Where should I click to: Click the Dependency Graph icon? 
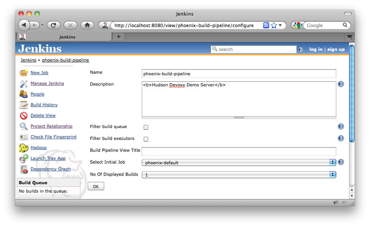pos(24,169)
